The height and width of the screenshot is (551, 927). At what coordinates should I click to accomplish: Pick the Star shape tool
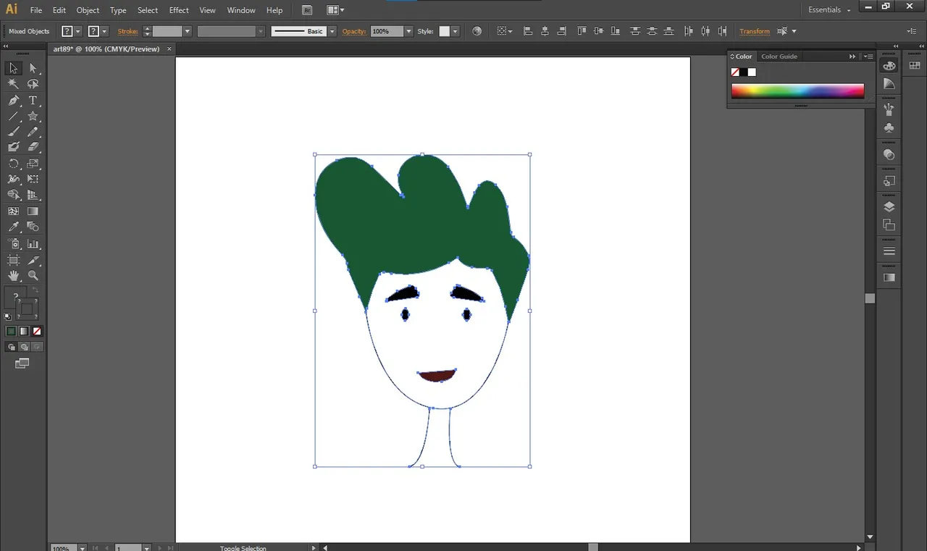coord(33,116)
